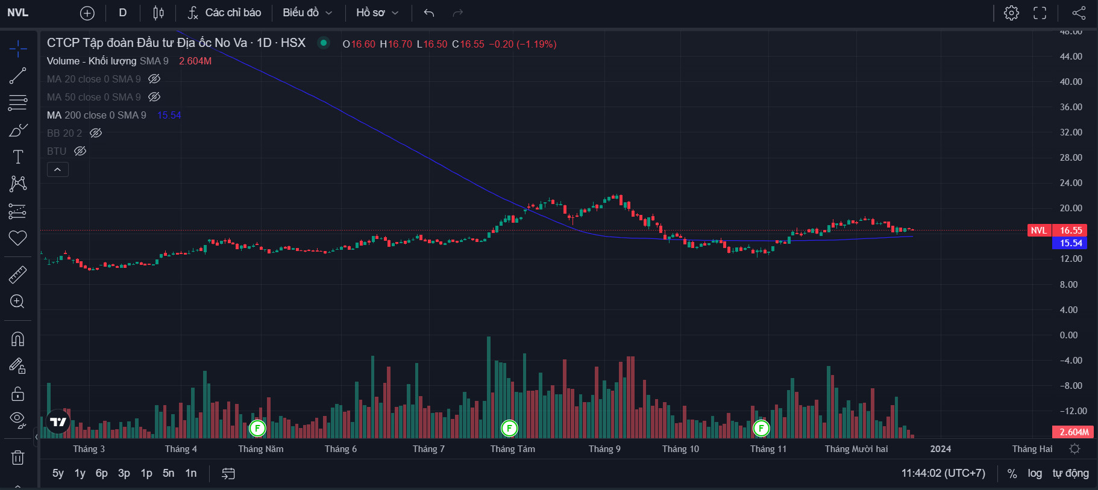
Task: Click the tự động auto-scale button
Action: 1070,473
